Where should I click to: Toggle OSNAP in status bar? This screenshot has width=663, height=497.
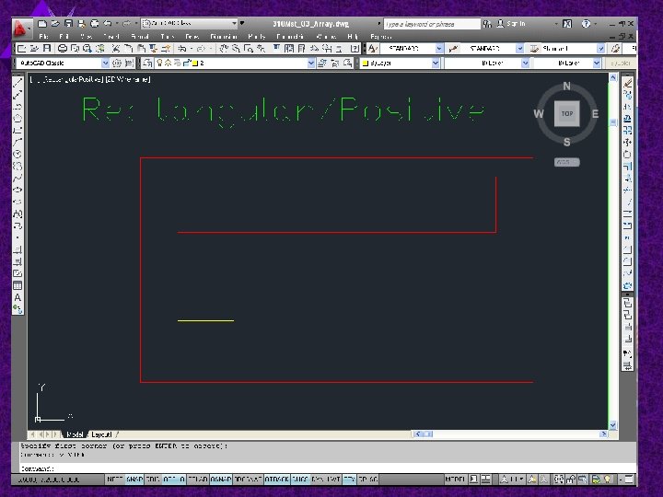(x=221, y=480)
